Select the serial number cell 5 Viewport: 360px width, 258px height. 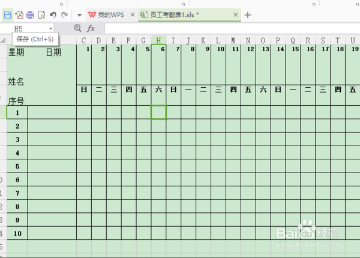[17, 166]
